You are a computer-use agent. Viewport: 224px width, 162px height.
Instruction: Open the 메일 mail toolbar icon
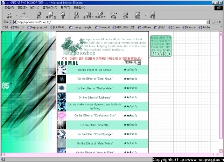pyautogui.click(x=113, y=15)
